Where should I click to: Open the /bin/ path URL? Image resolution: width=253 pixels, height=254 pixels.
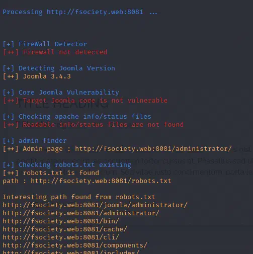tap(61, 221)
